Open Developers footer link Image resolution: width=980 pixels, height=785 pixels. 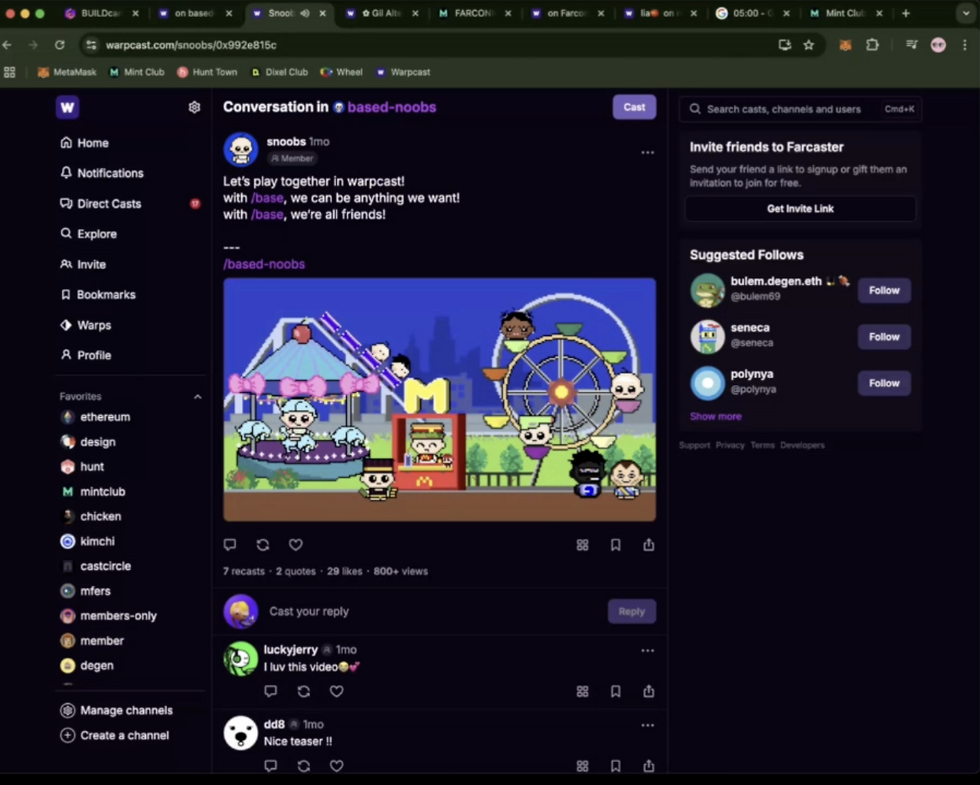click(802, 445)
